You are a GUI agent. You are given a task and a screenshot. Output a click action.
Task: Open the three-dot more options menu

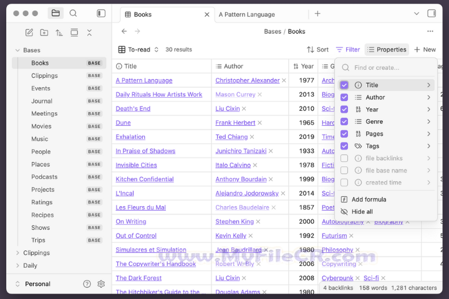430,31
